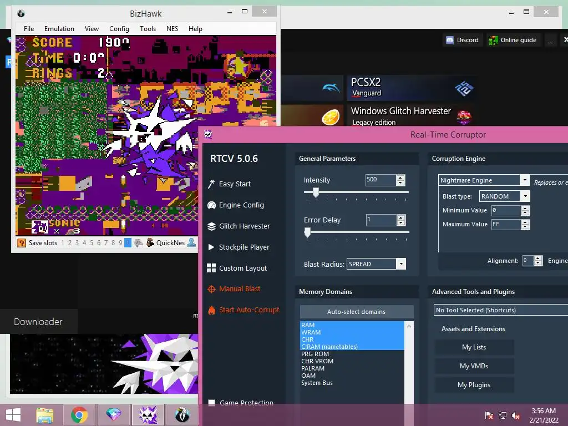Open the Easy Start wand option
Viewport: 568px width, 426px height.
[x=229, y=184]
